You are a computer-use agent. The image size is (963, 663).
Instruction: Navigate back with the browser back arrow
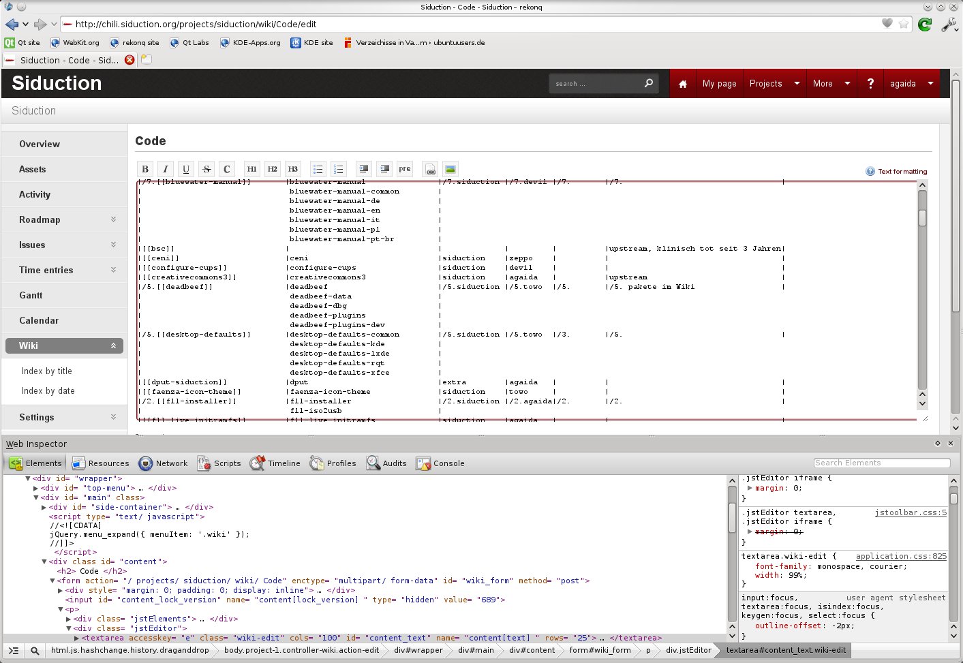[12, 24]
